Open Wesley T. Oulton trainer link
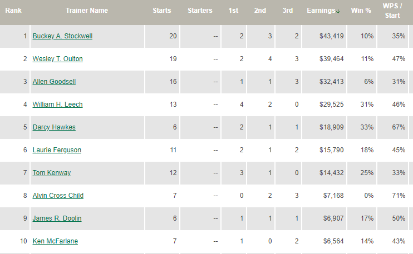 click(x=58, y=59)
